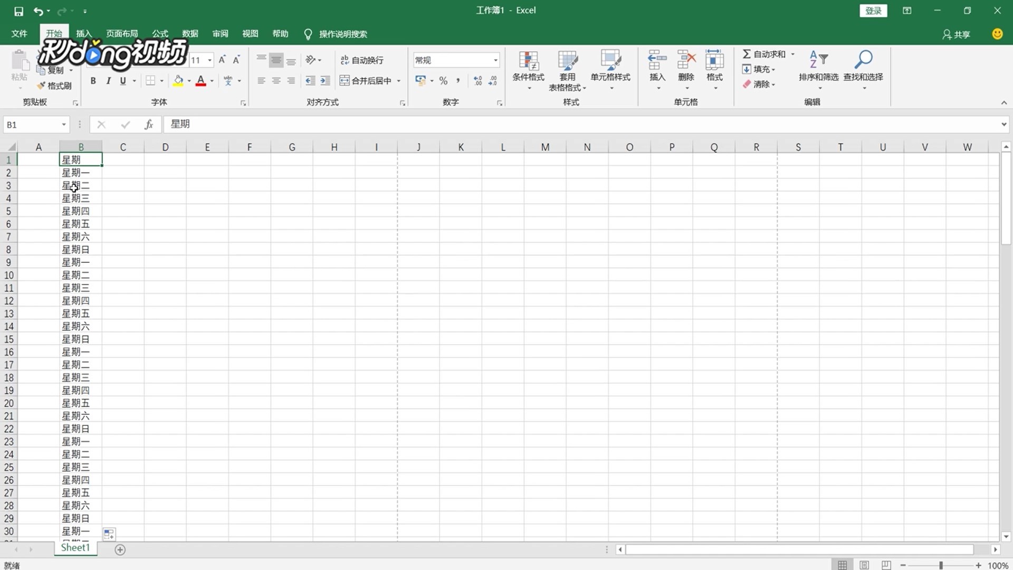The height and width of the screenshot is (570, 1013).
Task: Click the Sign in (登录) button
Action: [873, 11]
